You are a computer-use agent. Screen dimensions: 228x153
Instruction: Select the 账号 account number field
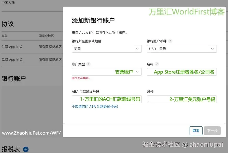tap(181, 99)
